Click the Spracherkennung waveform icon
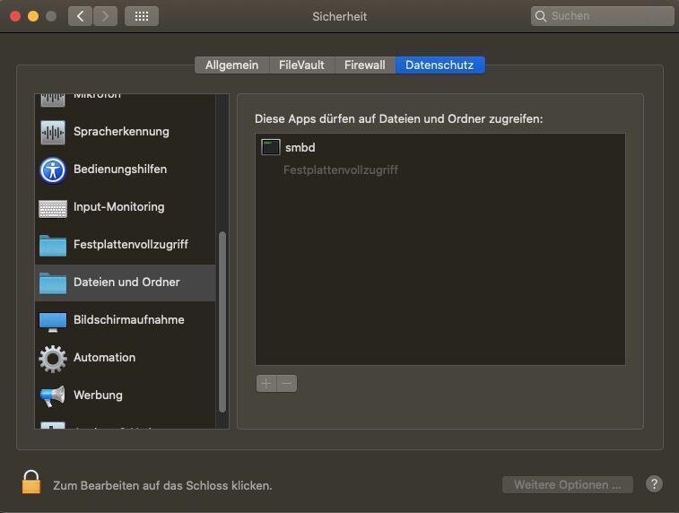Viewport: 679px width, 513px height. (x=53, y=132)
